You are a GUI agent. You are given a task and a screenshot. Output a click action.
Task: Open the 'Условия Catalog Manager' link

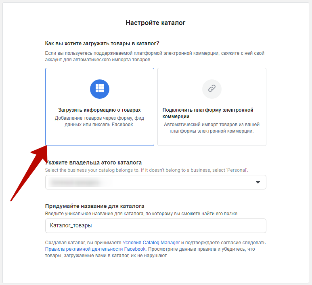click(x=151, y=242)
